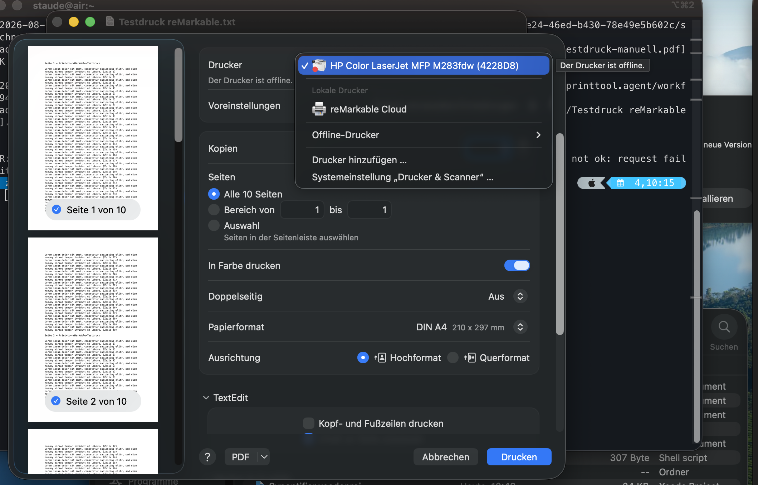The width and height of the screenshot is (758, 485).
Task: Enable Kopf- und Fußzeilen drucken checkbox
Action: click(309, 423)
